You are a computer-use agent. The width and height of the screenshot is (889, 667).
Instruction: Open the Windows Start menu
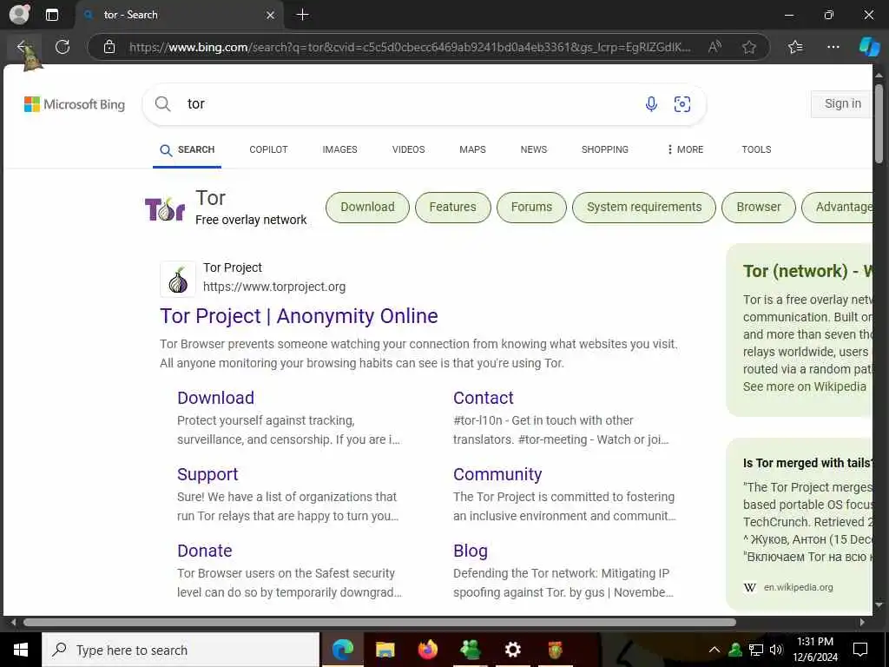pyautogui.click(x=21, y=650)
